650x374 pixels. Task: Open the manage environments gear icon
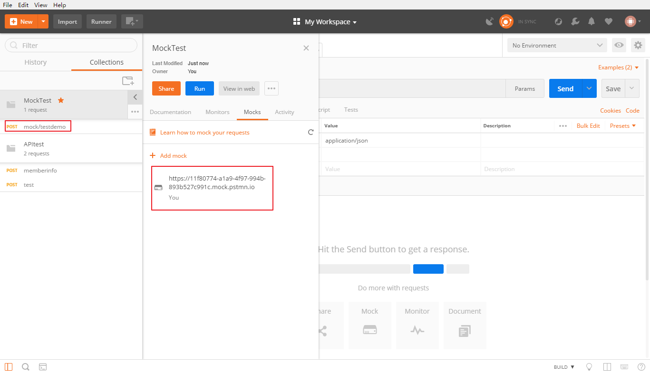638,45
